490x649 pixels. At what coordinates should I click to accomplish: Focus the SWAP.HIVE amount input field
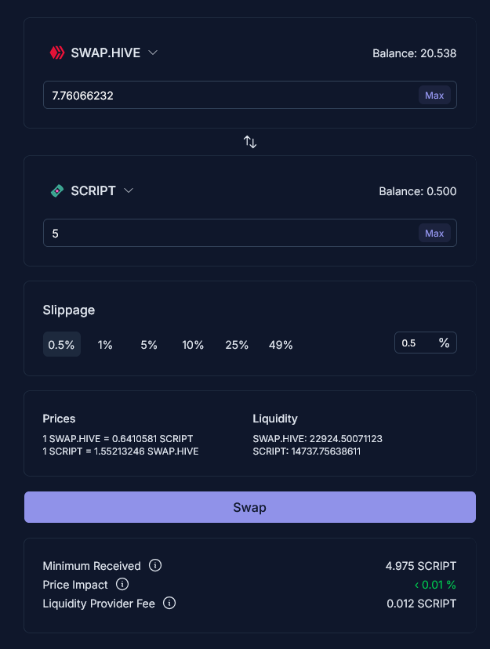coord(227,96)
